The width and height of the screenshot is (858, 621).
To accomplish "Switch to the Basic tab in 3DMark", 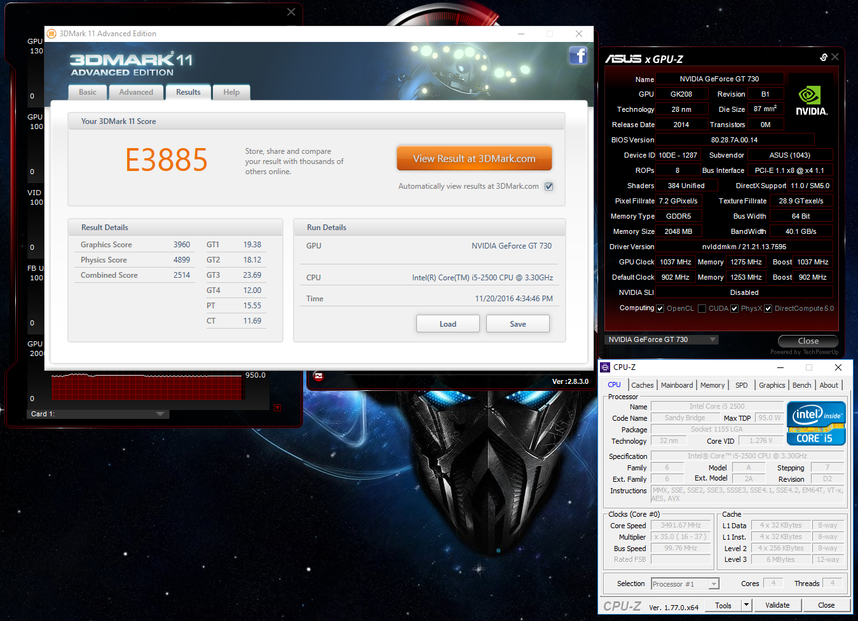I will [88, 92].
